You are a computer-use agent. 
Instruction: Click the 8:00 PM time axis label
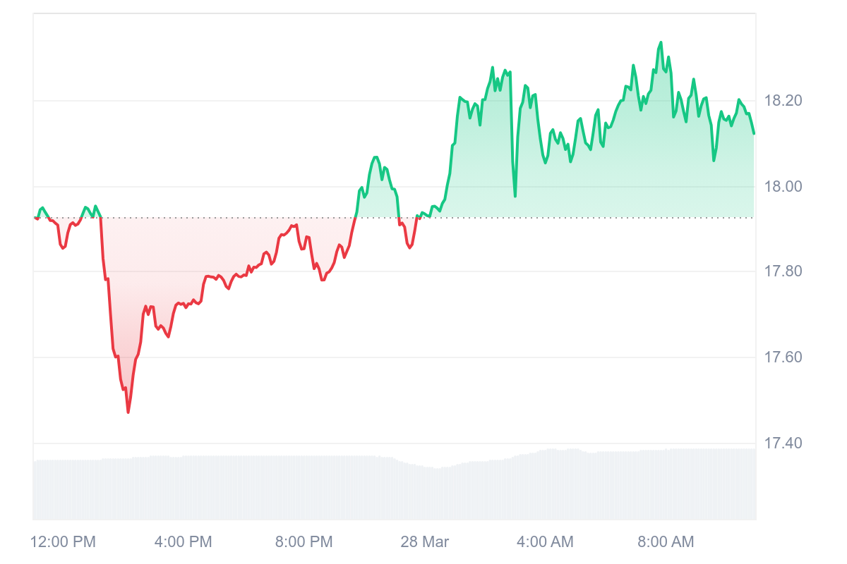304,542
